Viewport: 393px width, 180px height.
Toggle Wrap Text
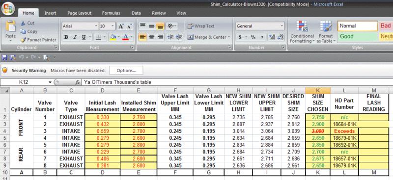point(201,26)
